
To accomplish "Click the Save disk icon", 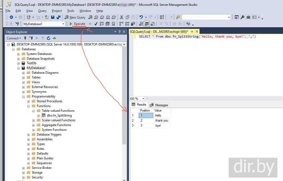I will [x=53, y=17].
